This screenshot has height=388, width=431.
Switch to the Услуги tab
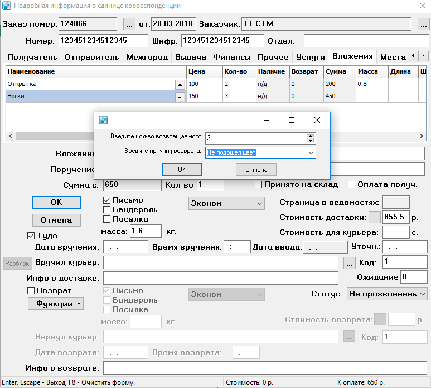coord(311,57)
